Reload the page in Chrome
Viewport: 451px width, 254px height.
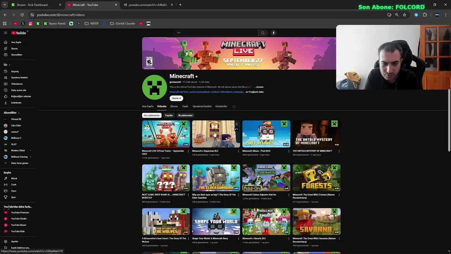22,15
